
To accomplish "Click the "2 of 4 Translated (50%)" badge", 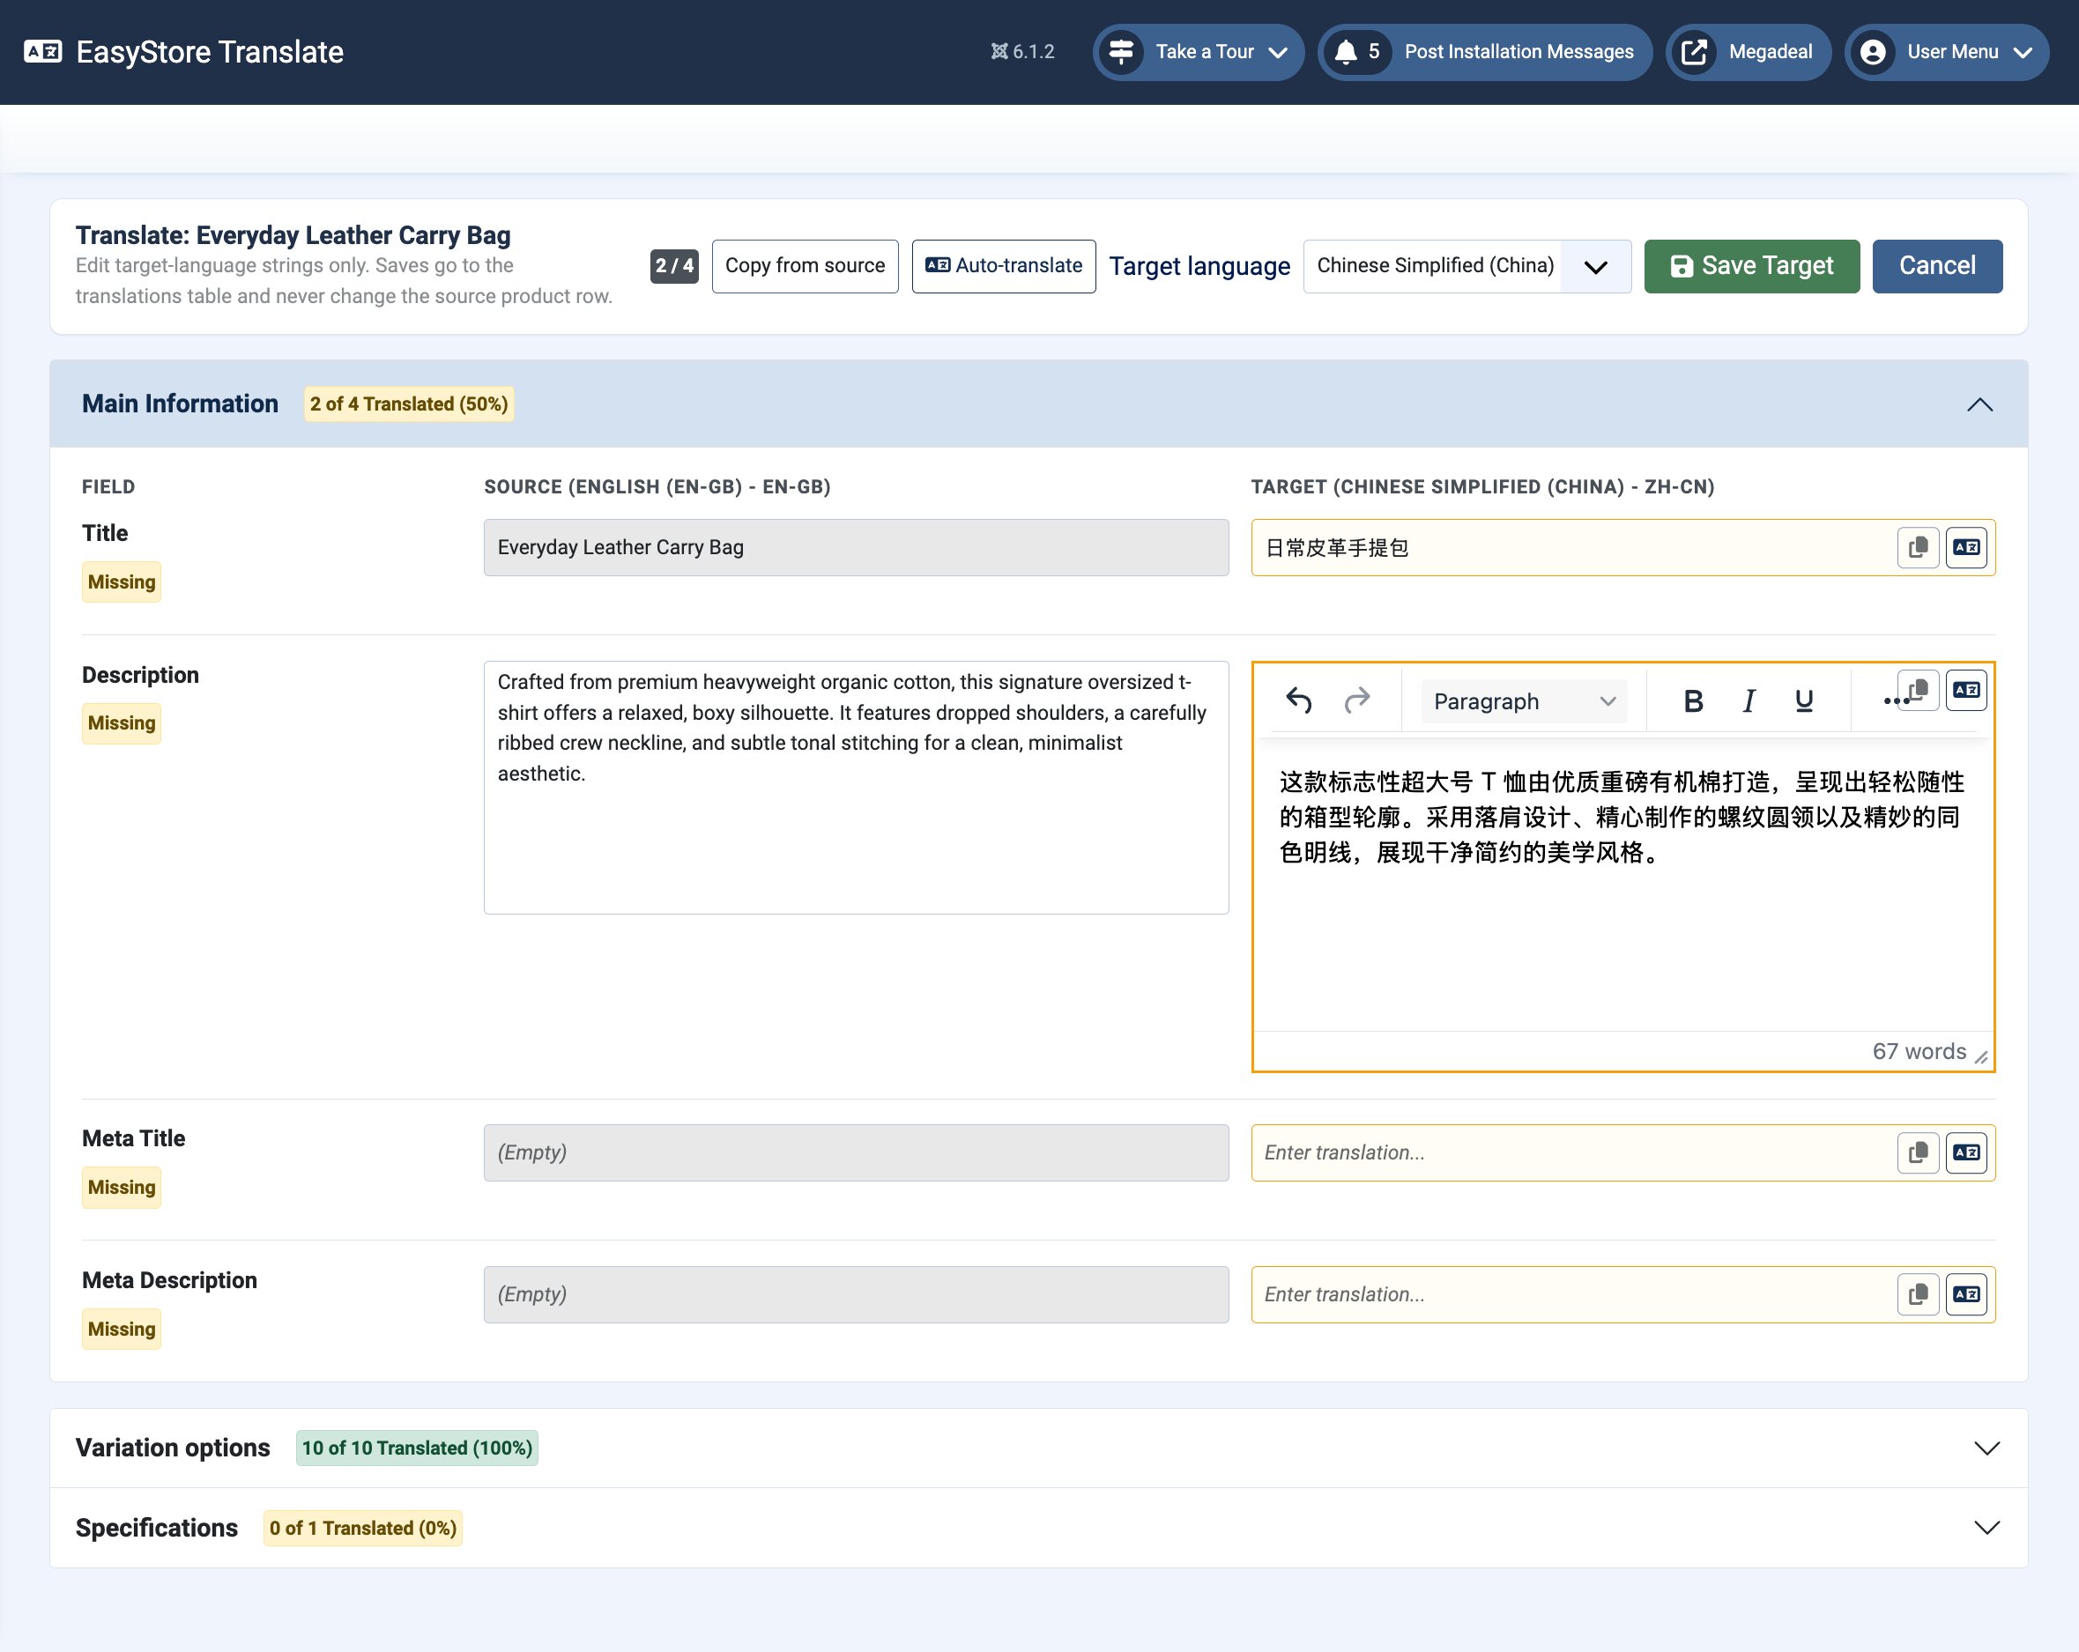I will click(x=409, y=404).
